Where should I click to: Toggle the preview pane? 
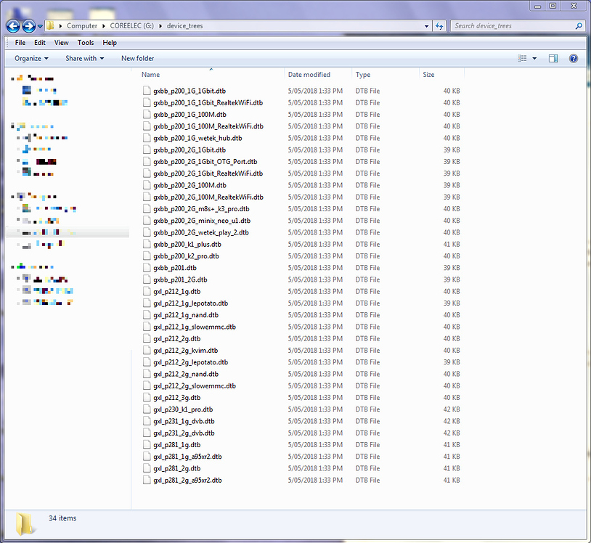(x=553, y=58)
